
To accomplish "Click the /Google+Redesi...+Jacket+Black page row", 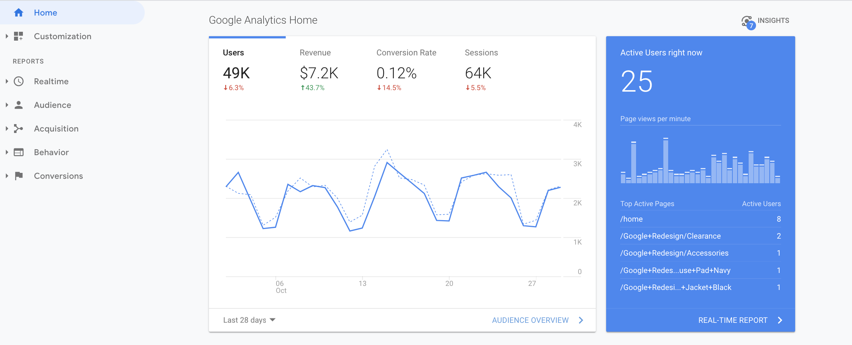I will (x=701, y=287).
